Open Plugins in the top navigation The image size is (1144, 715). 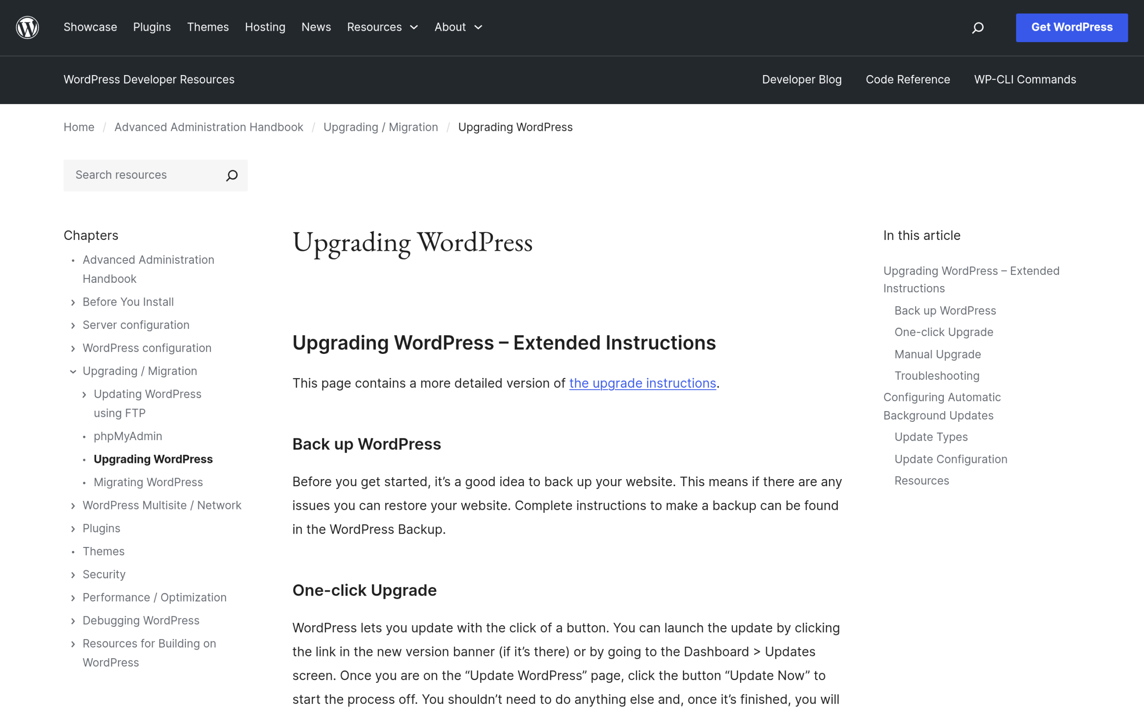(152, 27)
